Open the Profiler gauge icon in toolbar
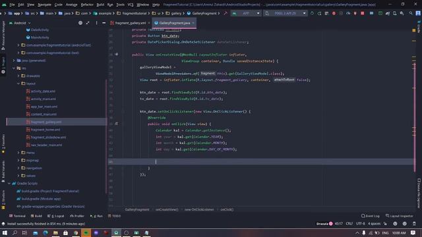This screenshot has width=422, height=237. [348, 13]
